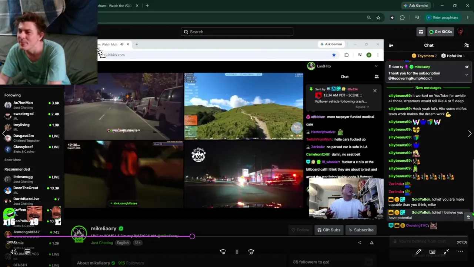Expand the pinned Rollover vehicle message
This screenshot has height=267, width=474.
[x=363, y=107]
